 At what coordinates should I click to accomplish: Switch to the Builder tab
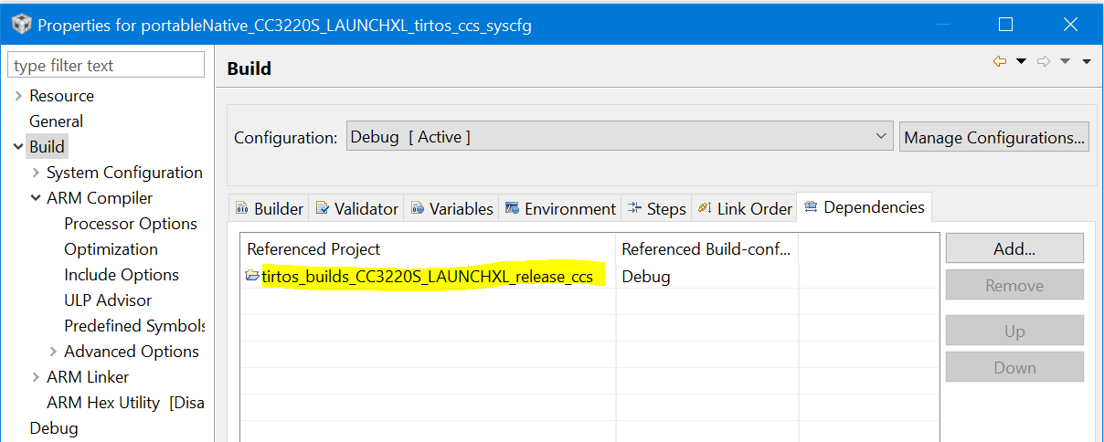269,208
